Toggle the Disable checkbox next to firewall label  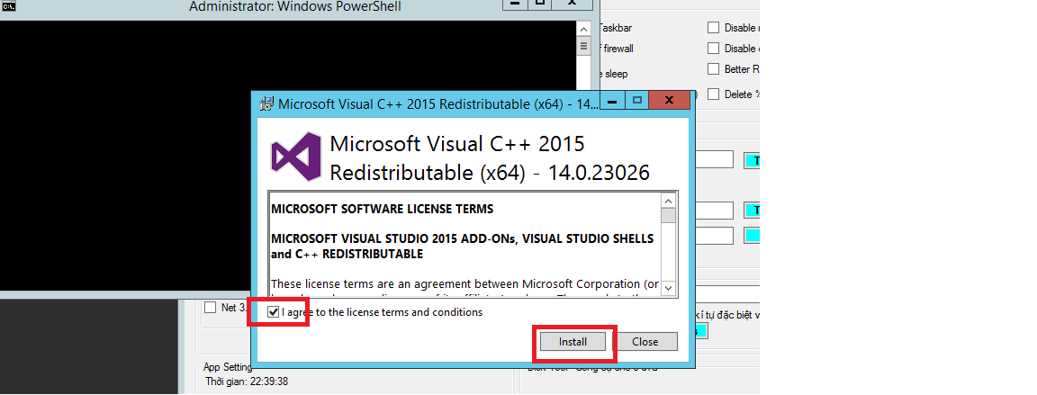713,49
